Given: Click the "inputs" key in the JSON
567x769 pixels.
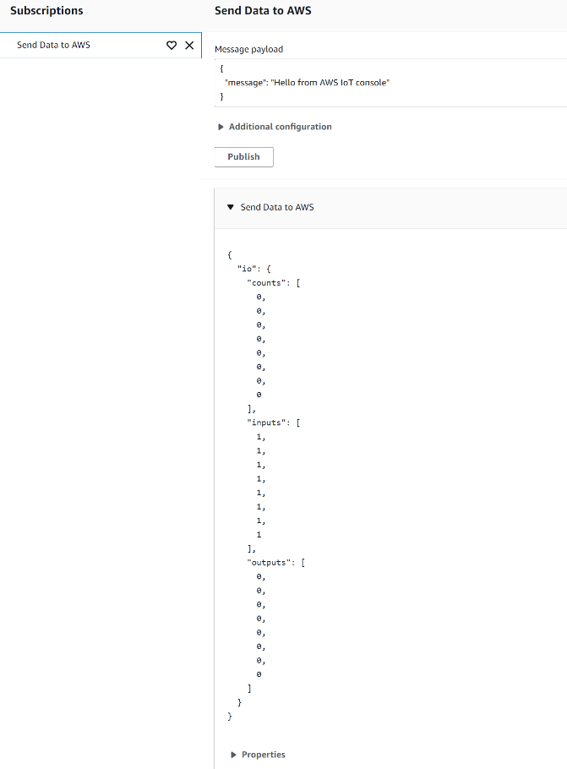Looking at the screenshot, I should (265, 423).
